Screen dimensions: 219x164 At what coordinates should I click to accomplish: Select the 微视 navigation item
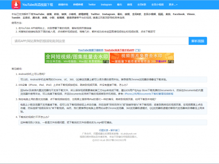pyautogui.click(x=129, y=5)
